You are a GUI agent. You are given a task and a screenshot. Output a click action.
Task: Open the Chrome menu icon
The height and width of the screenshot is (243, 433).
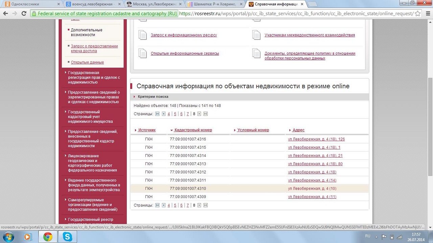pos(427,14)
